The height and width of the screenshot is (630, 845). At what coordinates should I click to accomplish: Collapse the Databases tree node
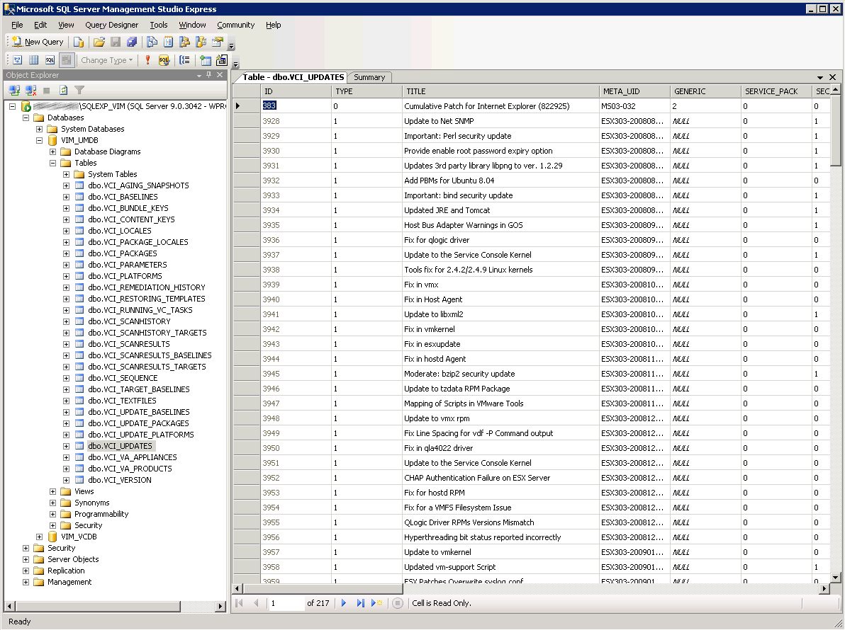point(26,118)
